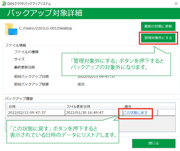Click the 前回バックアップ結果 label
Image resolution: width=180 pixels, height=151 pixels.
tap(31, 84)
